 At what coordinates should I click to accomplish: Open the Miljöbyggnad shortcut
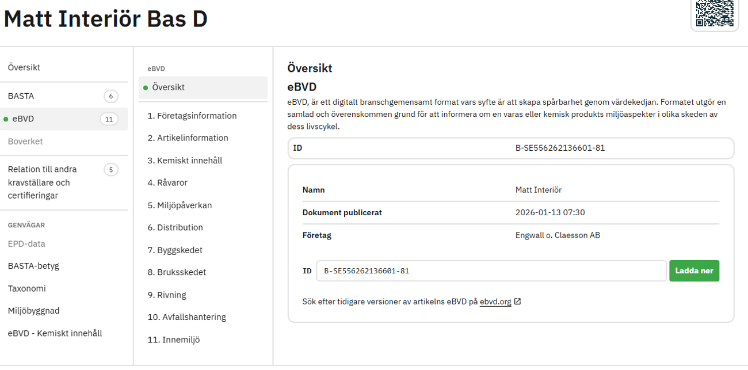pos(33,311)
